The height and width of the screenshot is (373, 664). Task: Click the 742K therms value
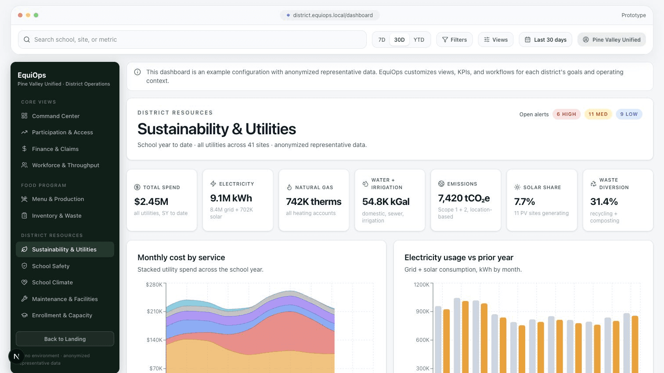click(x=314, y=202)
